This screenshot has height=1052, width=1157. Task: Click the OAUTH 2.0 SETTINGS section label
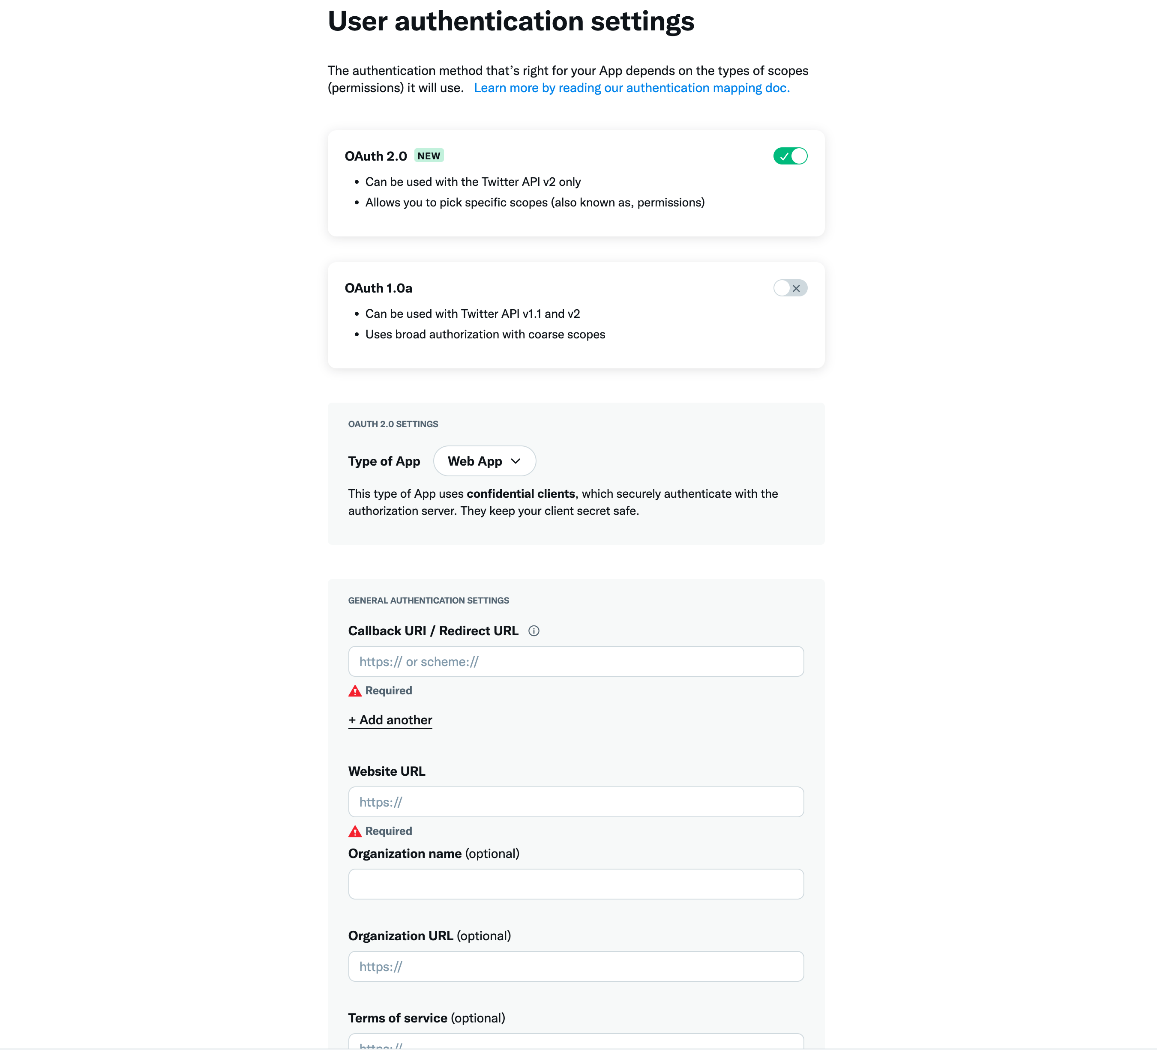coord(393,424)
